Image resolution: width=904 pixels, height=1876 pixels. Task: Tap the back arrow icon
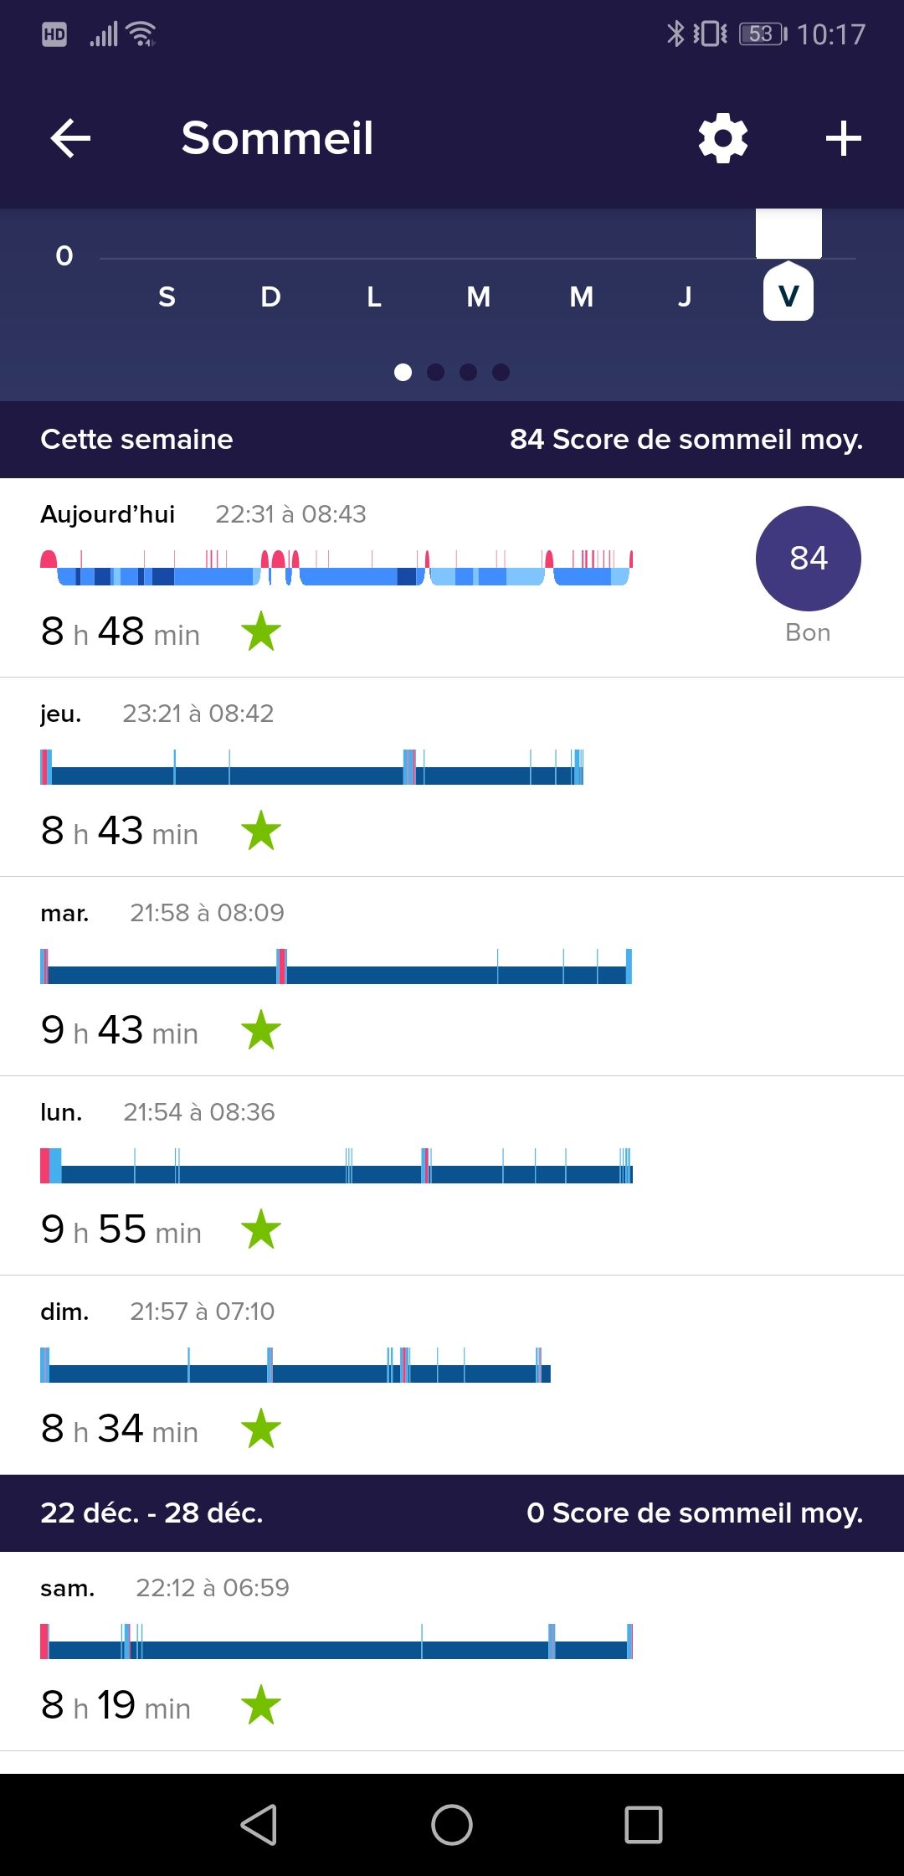click(x=70, y=138)
